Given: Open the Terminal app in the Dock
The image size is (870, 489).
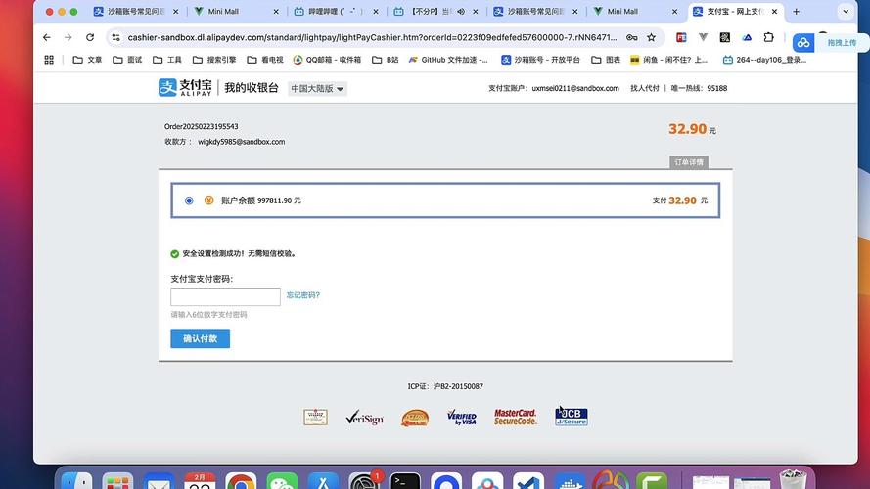Looking at the screenshot, I should (x=405, y=481).
